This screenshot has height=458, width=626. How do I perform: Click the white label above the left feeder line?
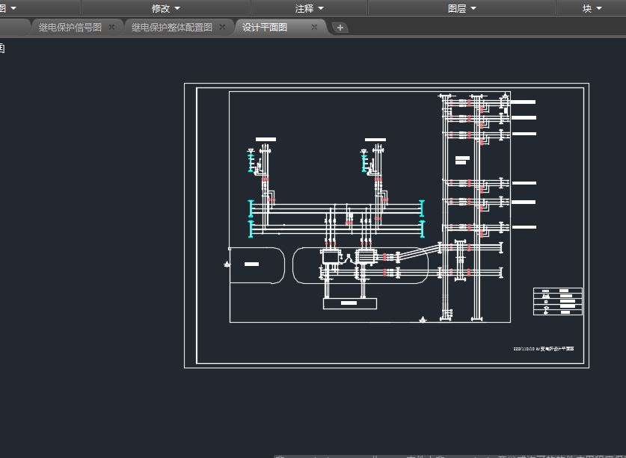[x=266, y=140]
